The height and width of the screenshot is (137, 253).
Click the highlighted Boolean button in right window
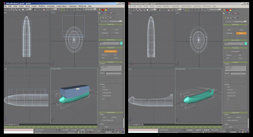pyautogui.click(x=241, y=33)
